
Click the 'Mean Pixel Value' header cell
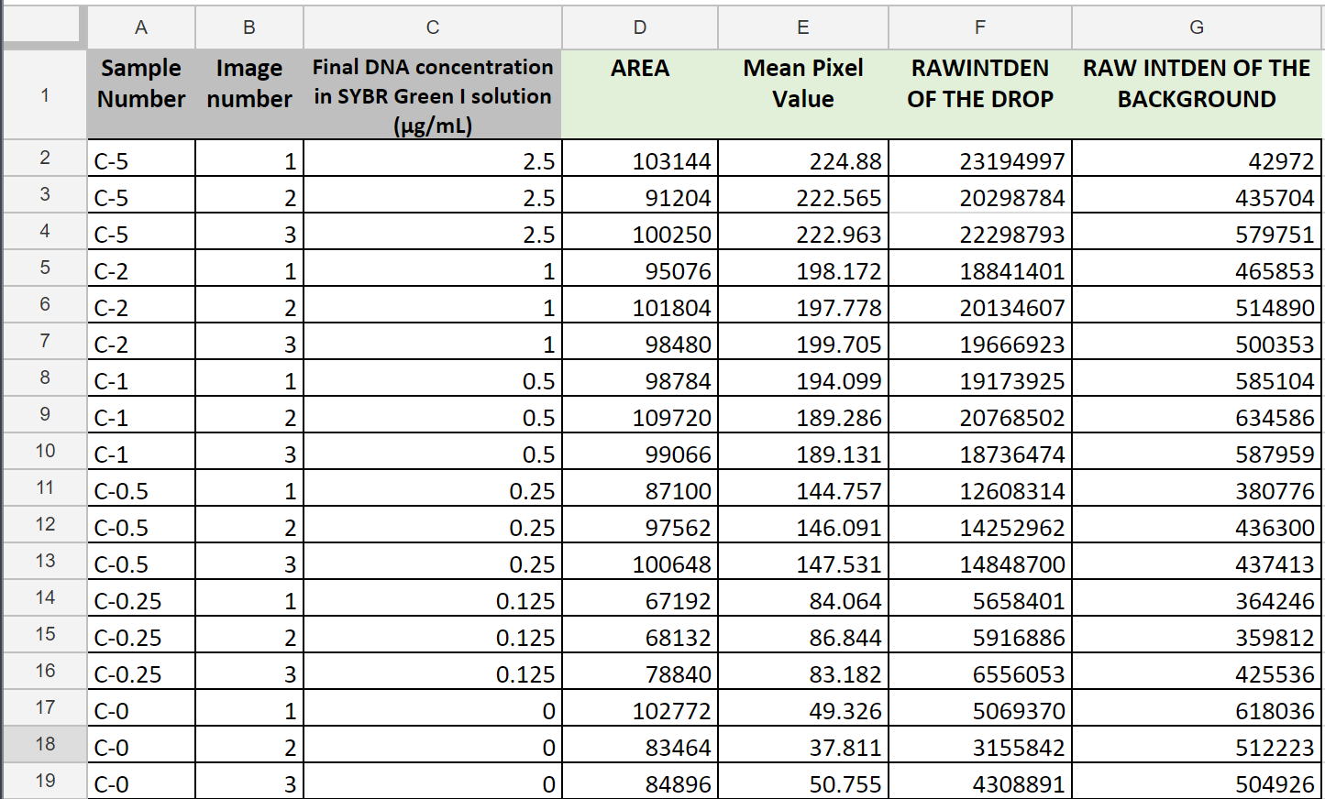(x=802, y=95)
